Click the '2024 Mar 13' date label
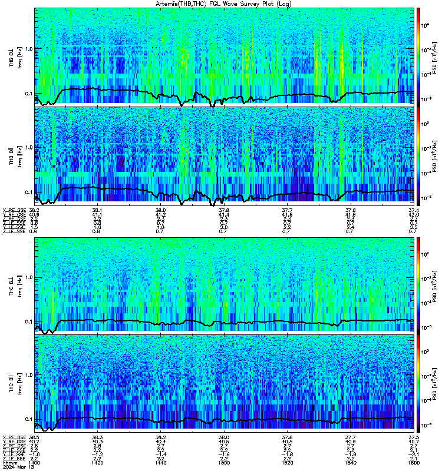This screenshot has height=471, width=442. pos(18,467)
